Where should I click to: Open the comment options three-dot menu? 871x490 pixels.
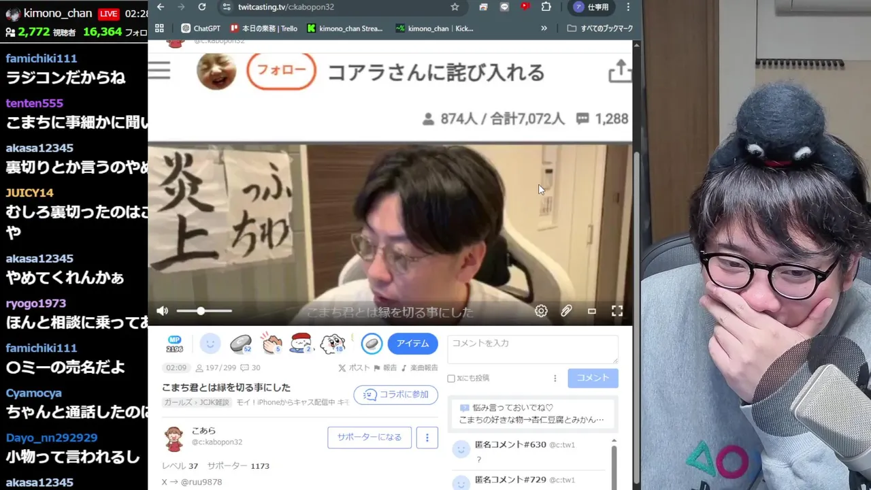(555, 378)
